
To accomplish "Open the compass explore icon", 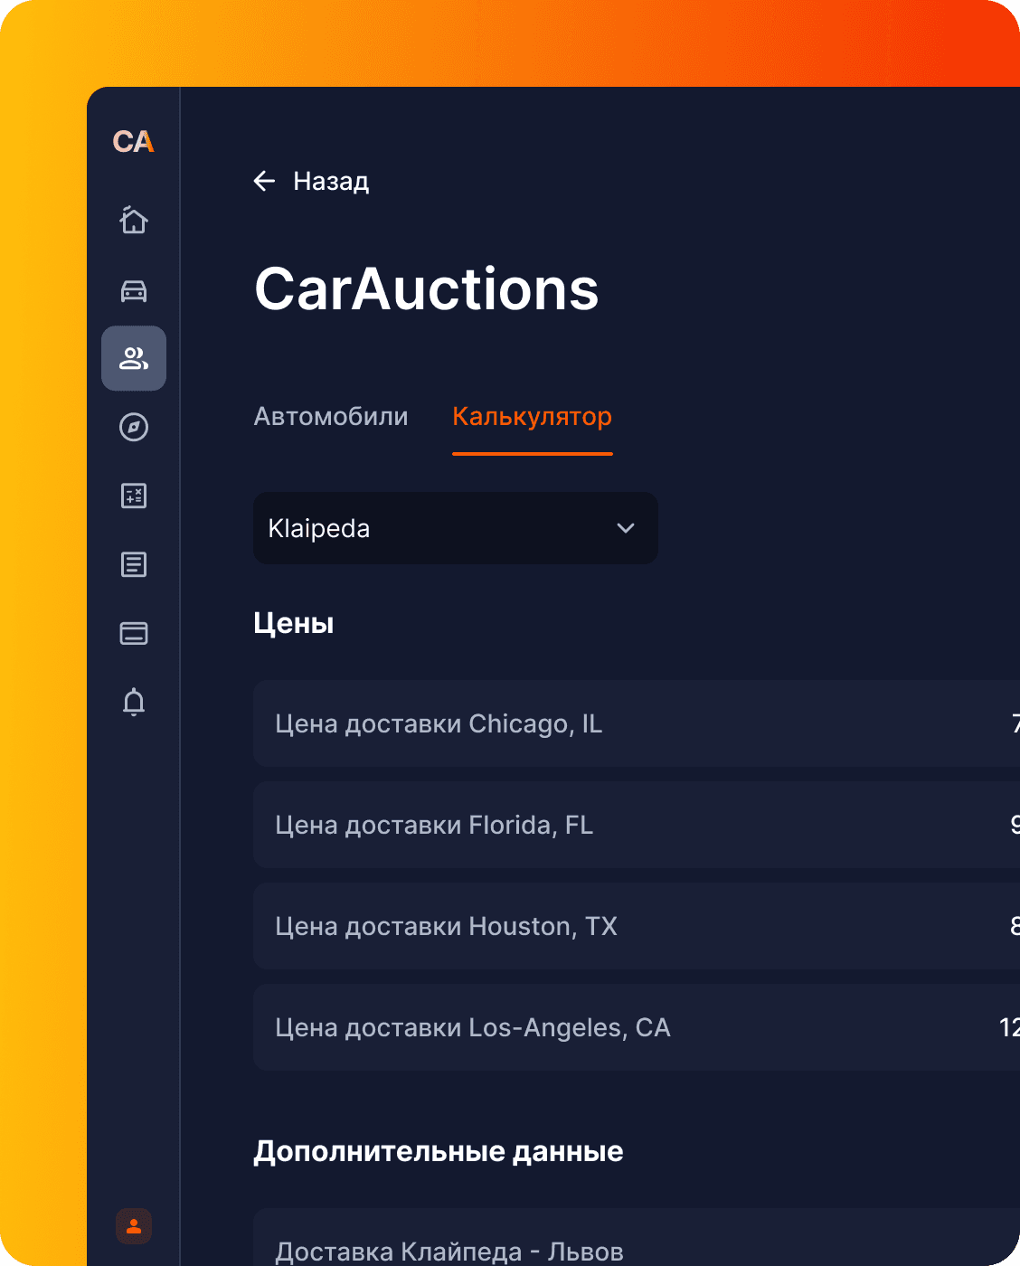I will pos(134,427).
